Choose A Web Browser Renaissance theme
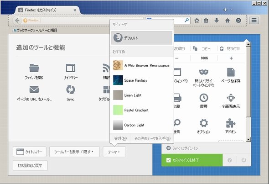Viewport: 269px width, 184px height. [142, 65]
